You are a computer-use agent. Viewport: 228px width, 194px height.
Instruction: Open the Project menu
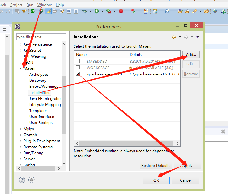pos(16,5)
